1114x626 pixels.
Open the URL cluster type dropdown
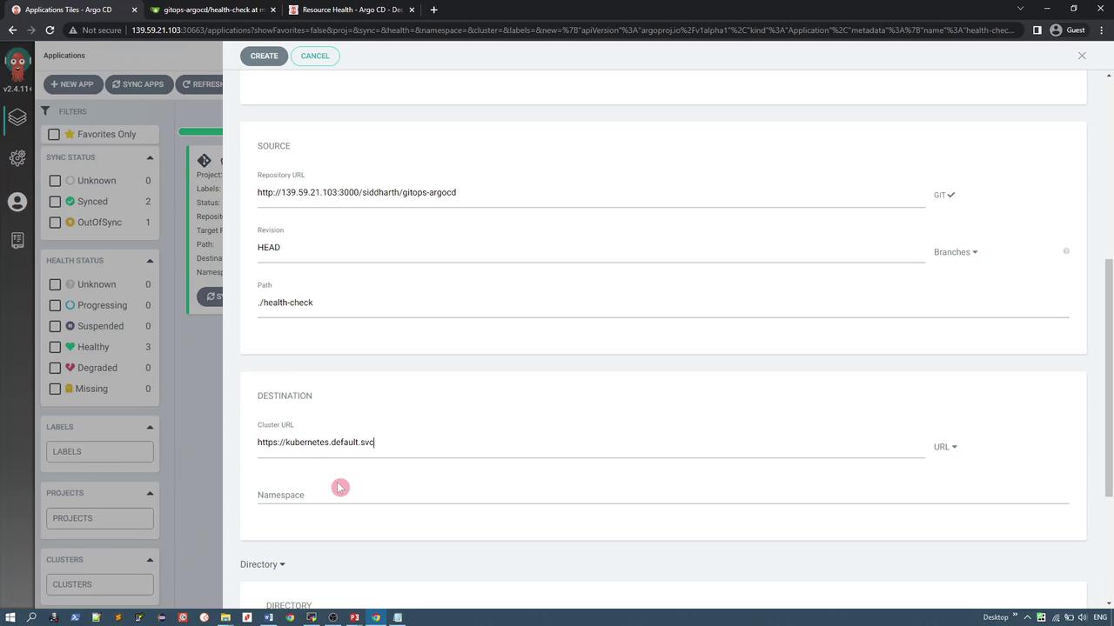click(945, 447)
